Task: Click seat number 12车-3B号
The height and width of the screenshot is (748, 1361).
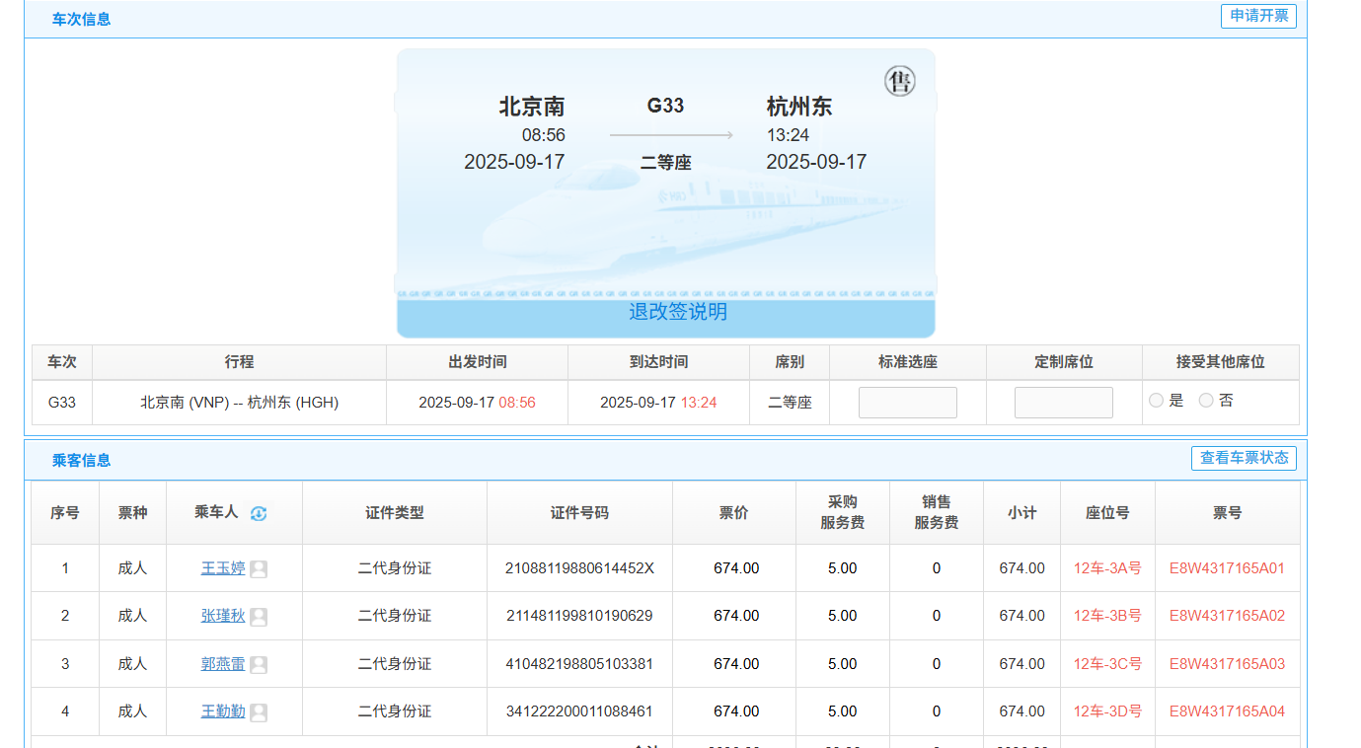Action: [1107, 616]
